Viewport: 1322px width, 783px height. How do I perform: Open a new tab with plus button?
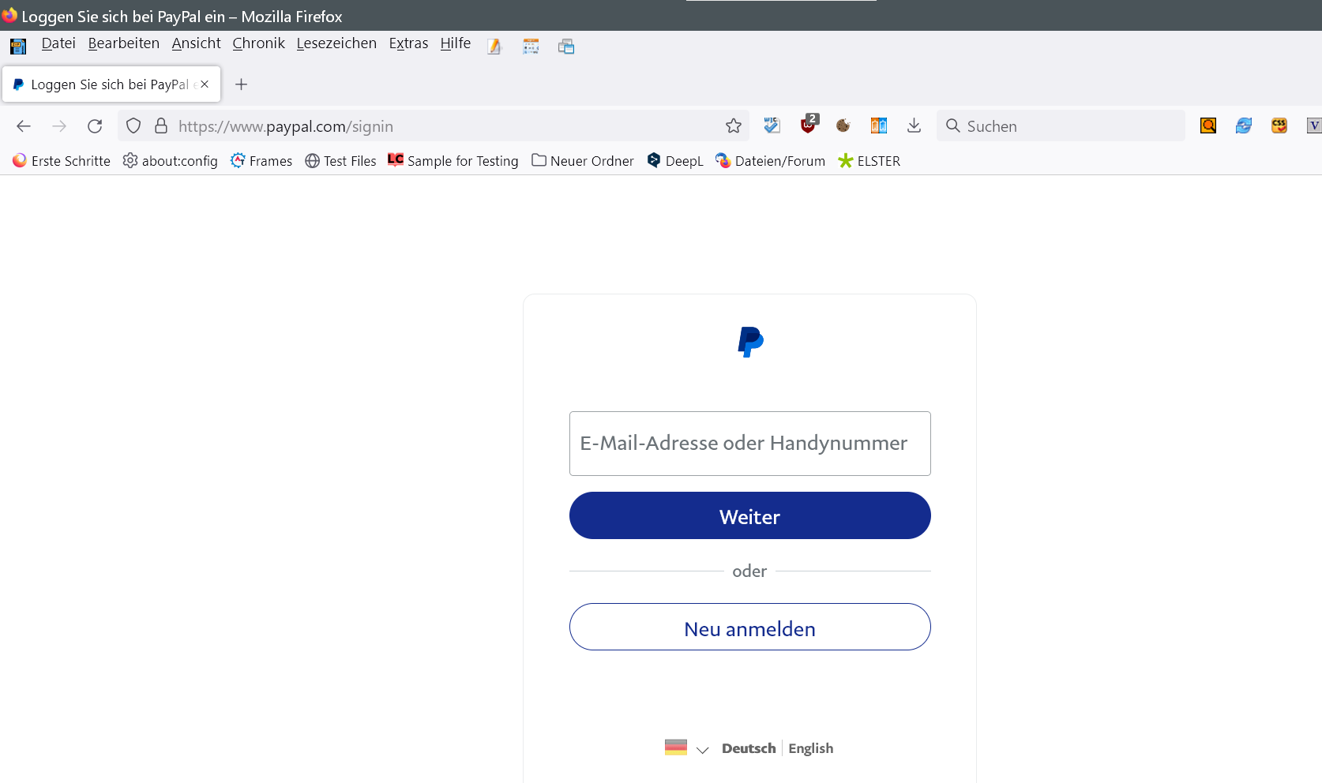point(242,84)
